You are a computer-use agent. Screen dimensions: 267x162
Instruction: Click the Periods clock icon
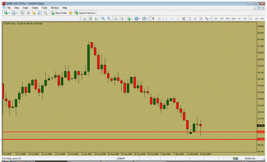click(136, 18)
